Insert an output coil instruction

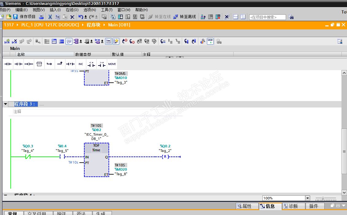pyautogui.click(x=29, y=64)
